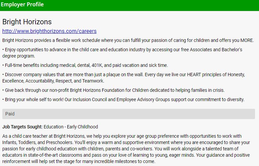Click the Education - Early Childhood text
259x166 pixels.
(x=71, y=127)
